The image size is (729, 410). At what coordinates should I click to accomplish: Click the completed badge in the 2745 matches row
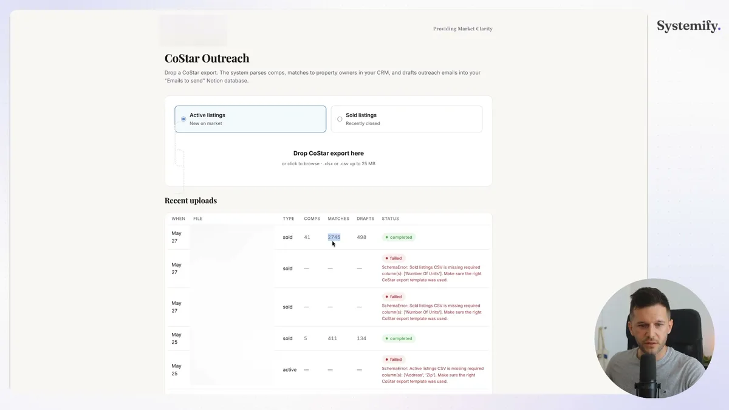(399, 237)
